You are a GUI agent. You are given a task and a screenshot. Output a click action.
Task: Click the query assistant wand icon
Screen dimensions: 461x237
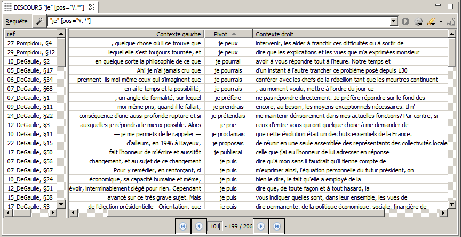pos(39,21)
